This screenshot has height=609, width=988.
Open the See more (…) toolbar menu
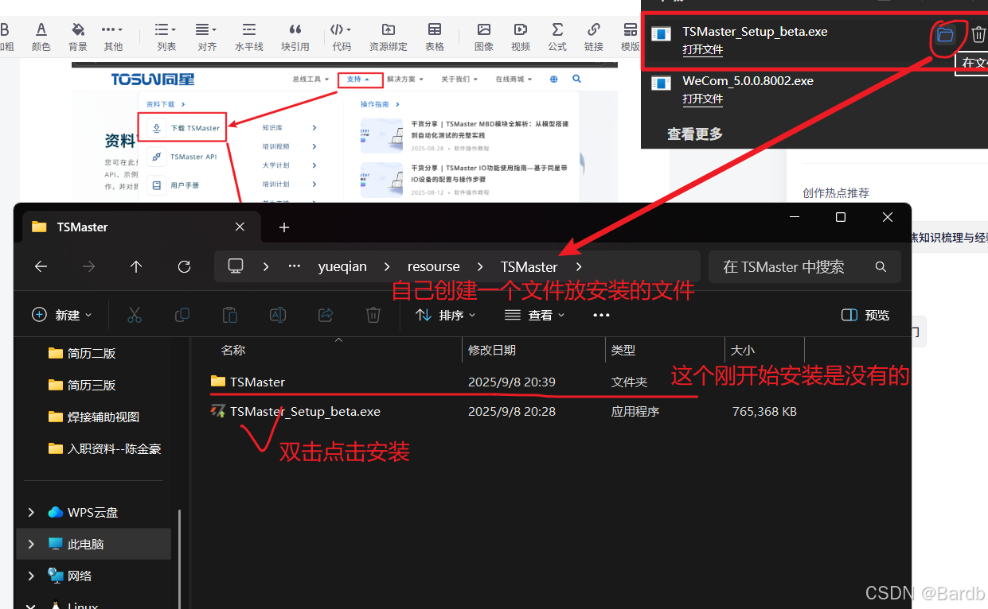[601, 315]
